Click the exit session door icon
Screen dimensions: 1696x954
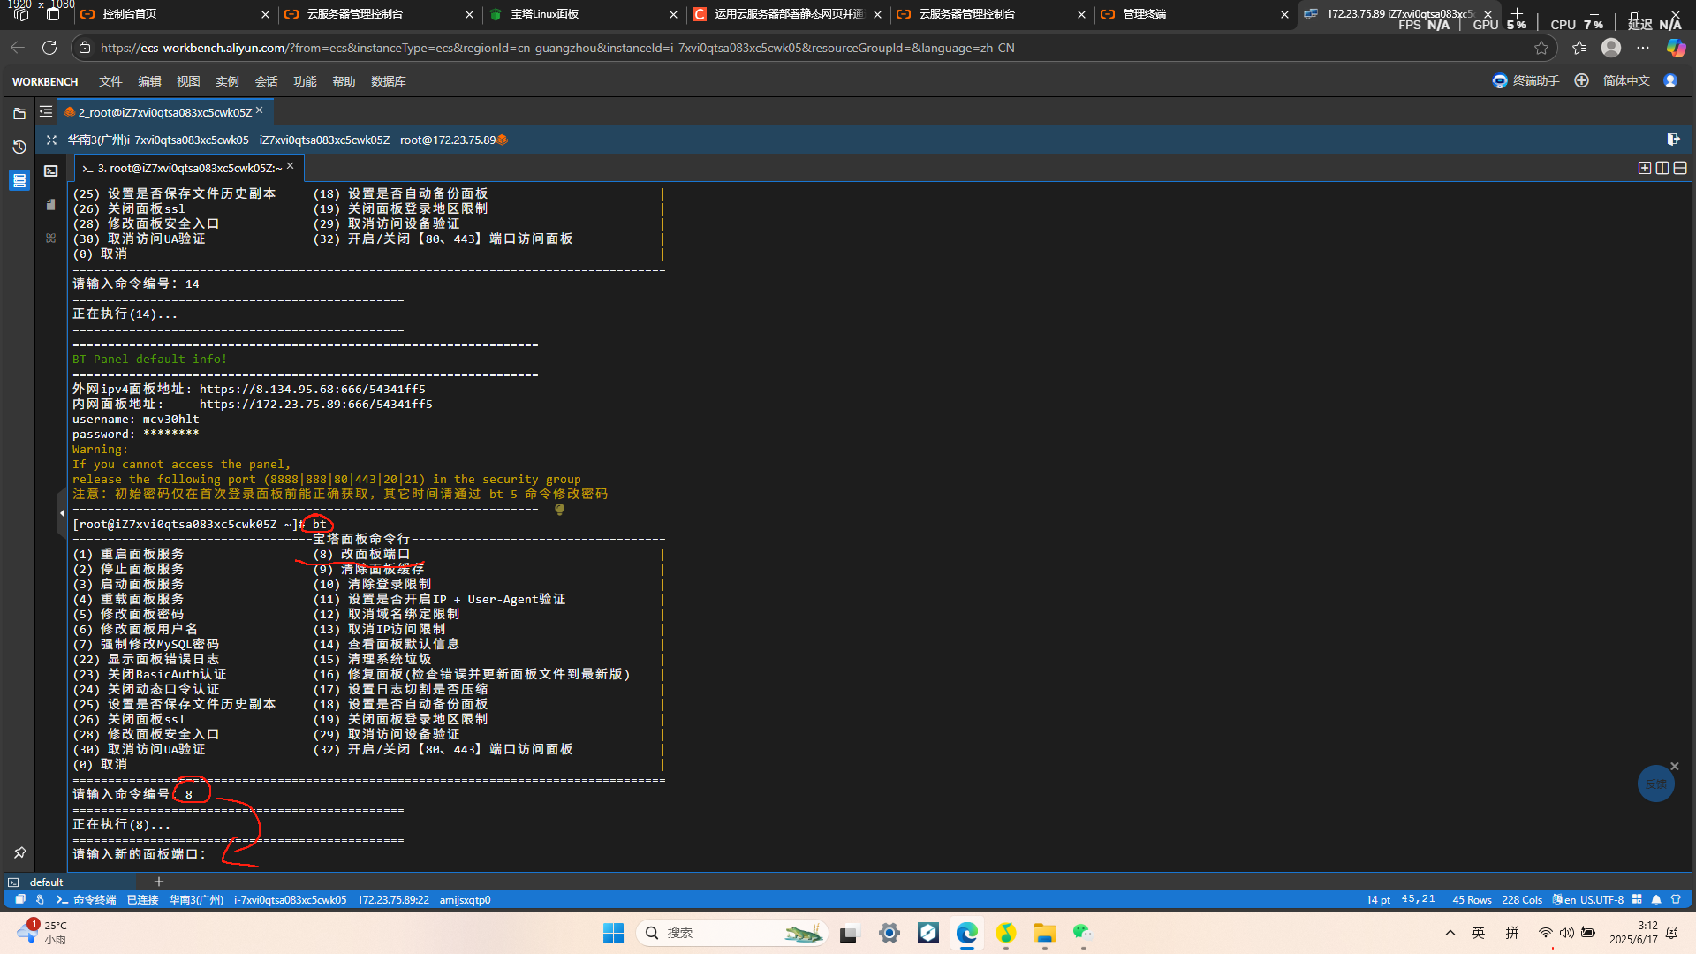1673,140
